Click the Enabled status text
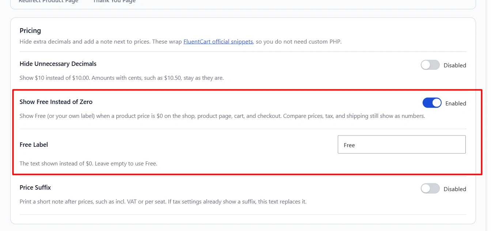 click(x=456, y=103)
